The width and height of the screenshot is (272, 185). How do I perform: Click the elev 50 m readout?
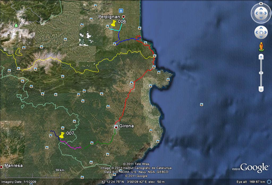156,182
